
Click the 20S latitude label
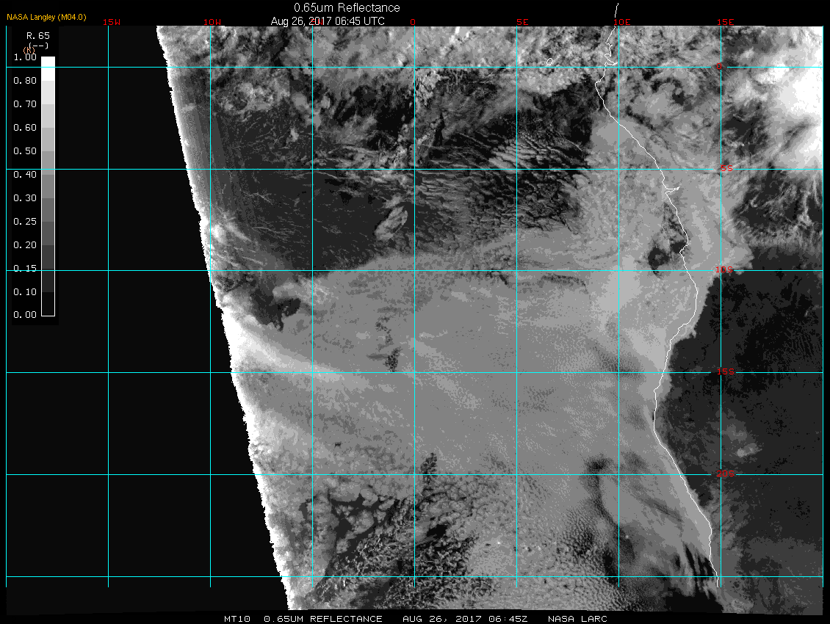(725, 474)
